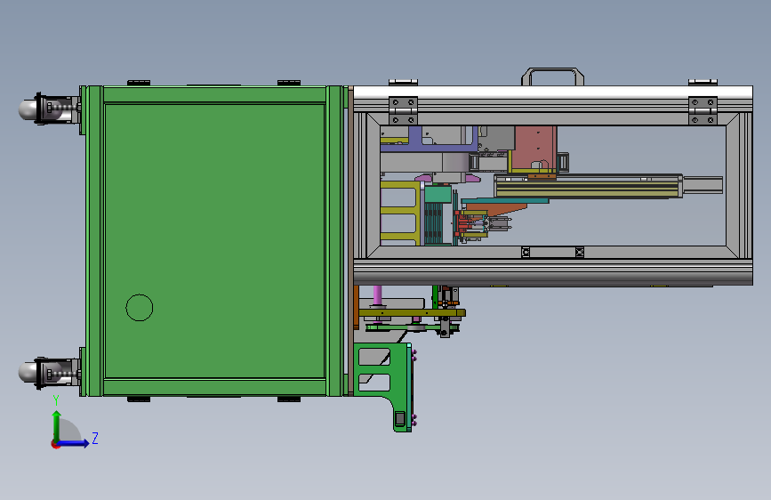
Task: Click the 'Z' axis label
Action: [x=95, y=438]
